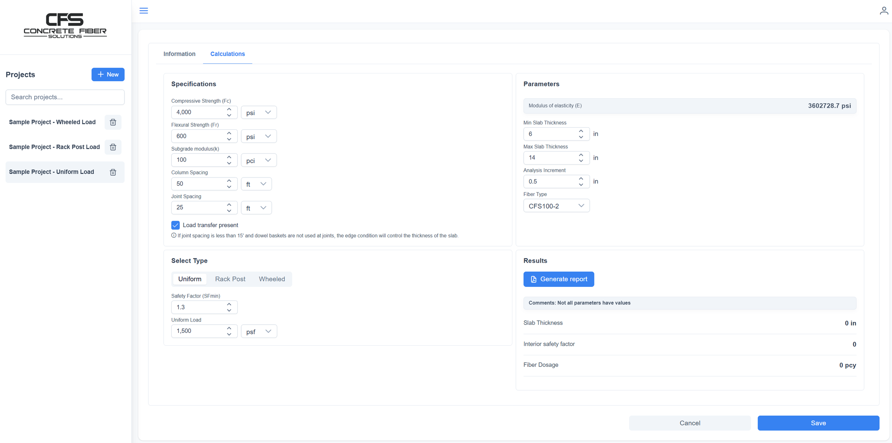Screen dimensions: 892x443
Task: Uncheck Load transfer present checkbox
Action: coord(175,225)
